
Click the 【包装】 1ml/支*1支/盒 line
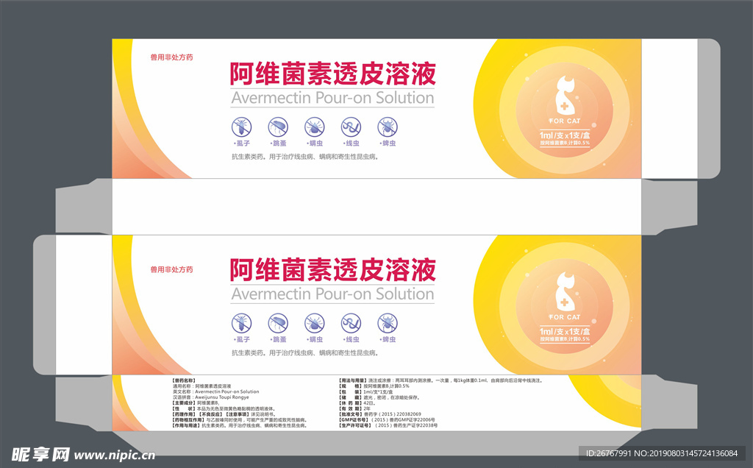pos(366,391)
